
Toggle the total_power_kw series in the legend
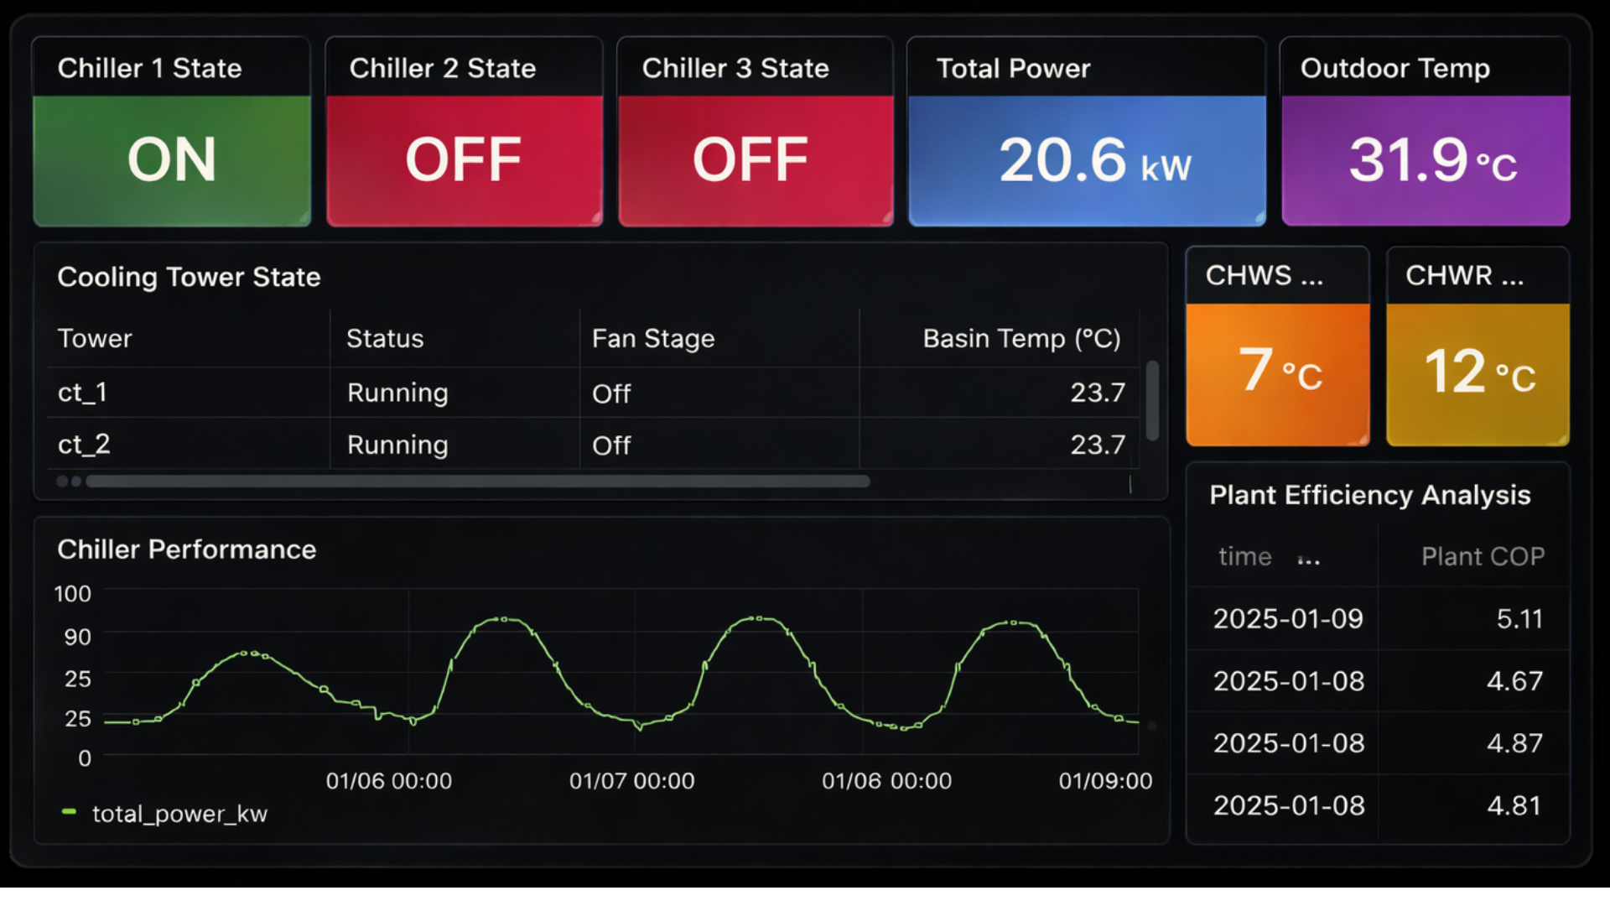point(179,813)
